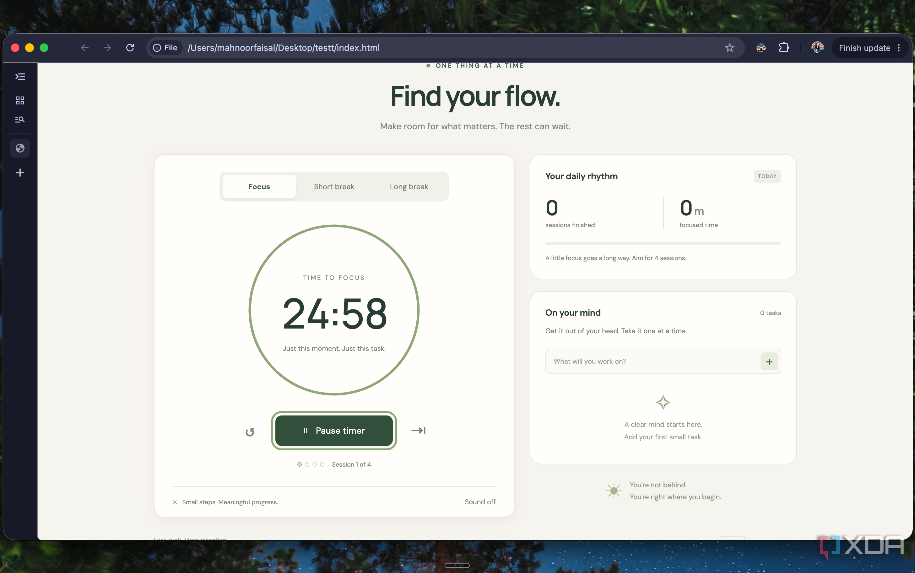The image size is (915, 573).
Task: Switch to the Long break tab
Action: coord(409,186)
